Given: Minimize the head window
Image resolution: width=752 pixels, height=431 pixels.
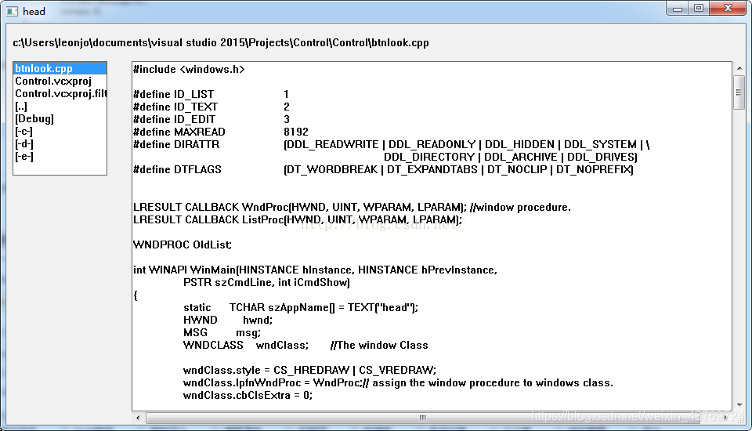Looking at the screenshot, I should [678, 8].
